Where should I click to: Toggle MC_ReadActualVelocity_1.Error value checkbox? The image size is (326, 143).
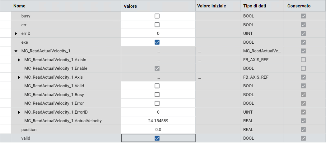157,103
